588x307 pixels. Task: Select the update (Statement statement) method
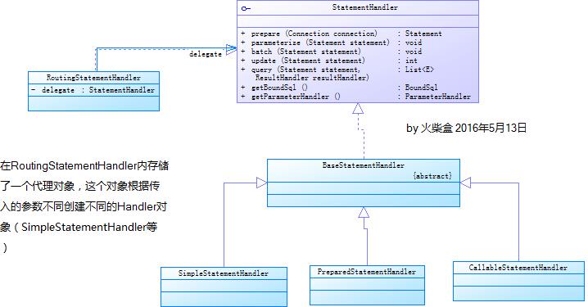pos(307,61)
